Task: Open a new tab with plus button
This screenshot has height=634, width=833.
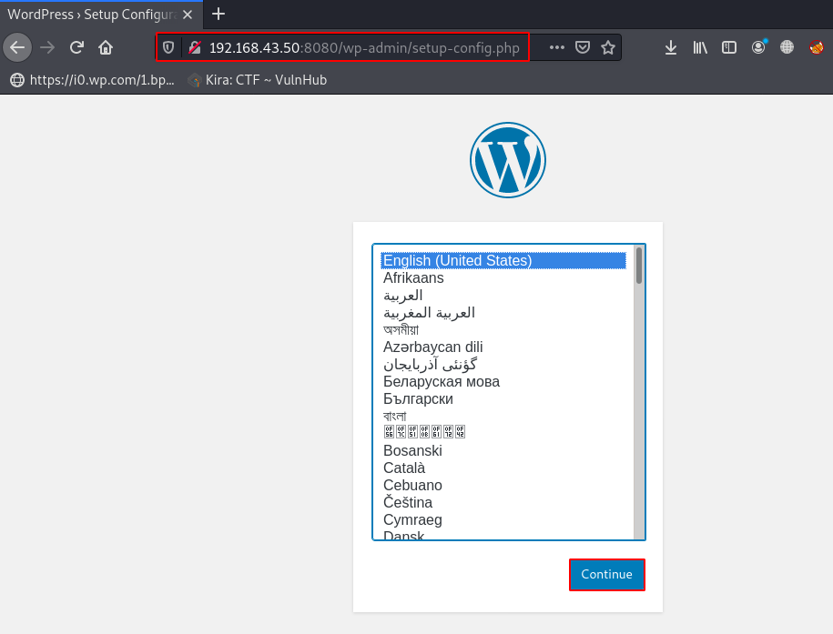Action: point(218,15)
